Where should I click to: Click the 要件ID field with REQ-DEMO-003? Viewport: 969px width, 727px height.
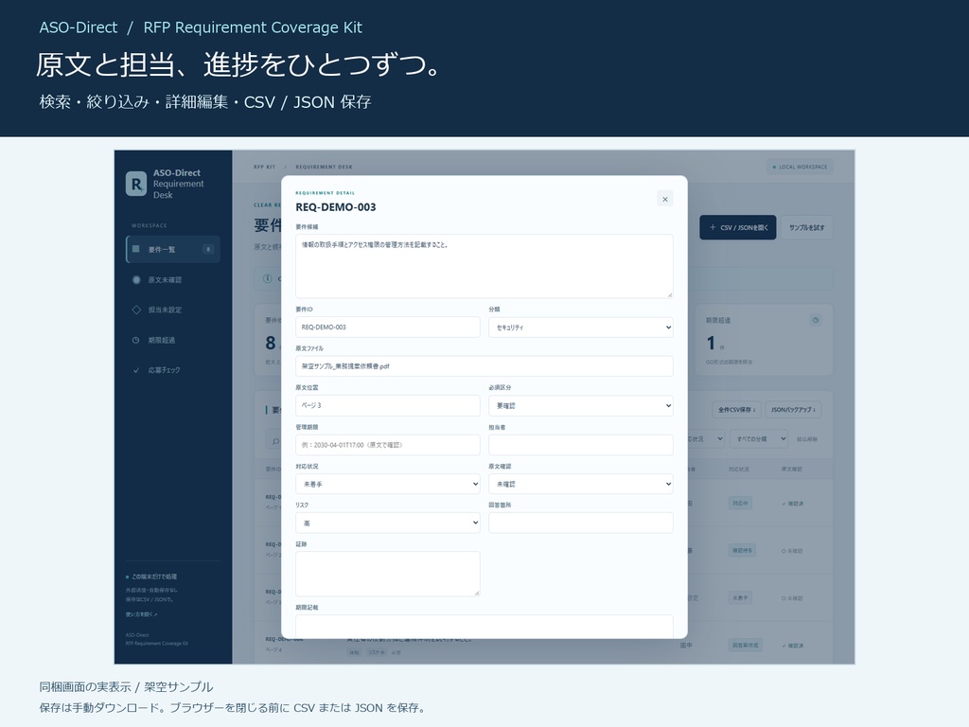click(387, 327)
